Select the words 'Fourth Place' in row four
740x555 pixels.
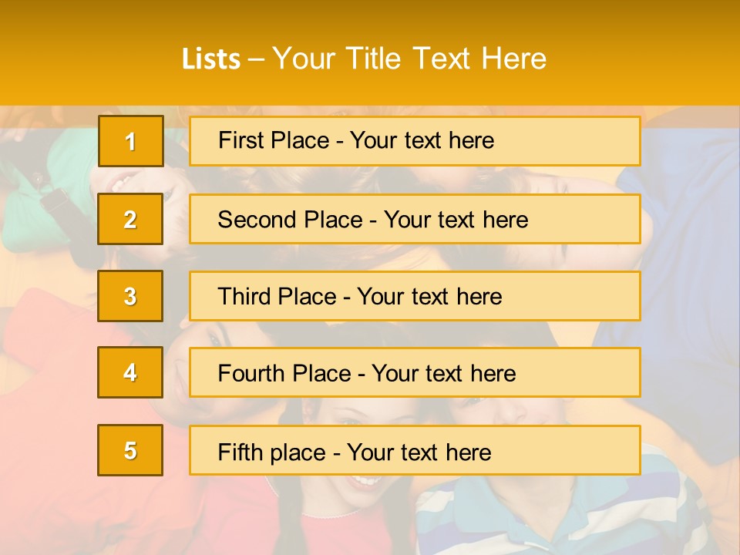pyautogui.click(x=284, y=373)
